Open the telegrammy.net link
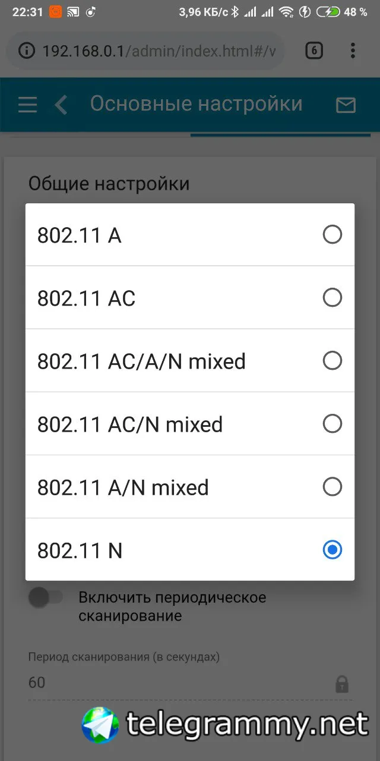The width and height of the screenshot is (380, 761). (247, 725)
